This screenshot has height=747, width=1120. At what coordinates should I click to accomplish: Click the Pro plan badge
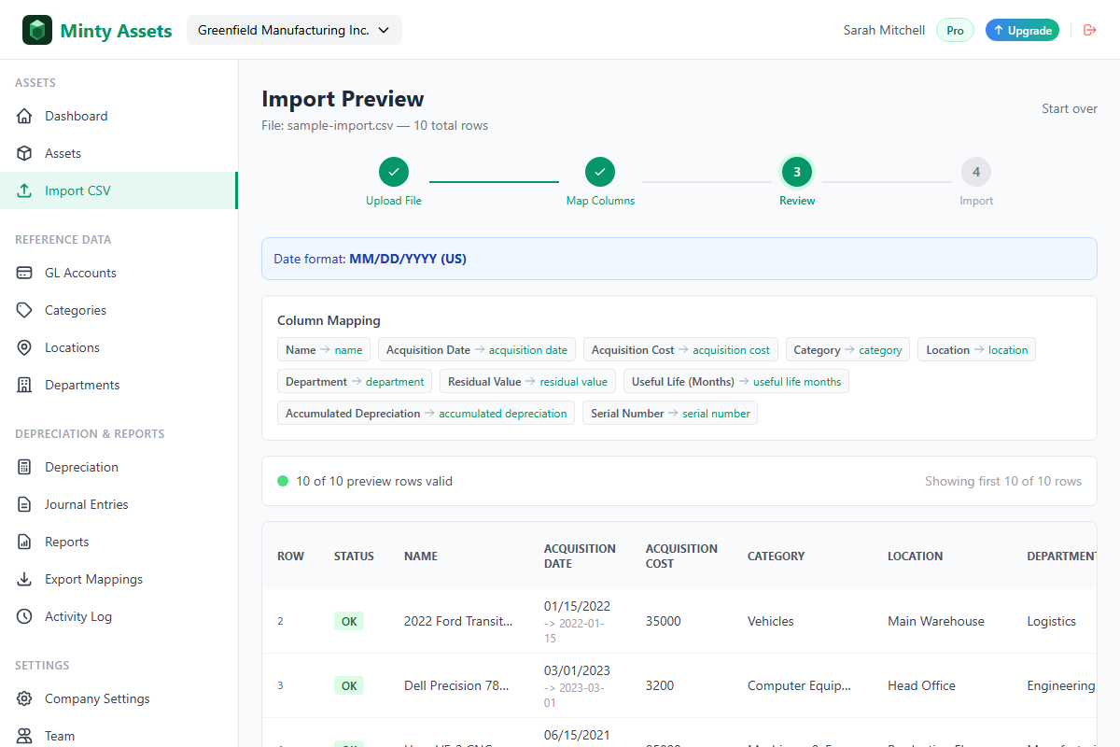coord(955,31)
